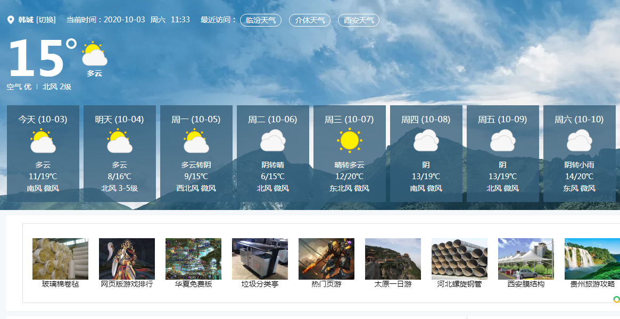The height and width of the screenshot is (319, 620).
Task: Click the 周二 (10-06) date heading
Action: coord(273,119)
